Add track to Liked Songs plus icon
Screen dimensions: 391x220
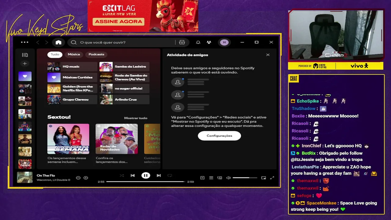click(x=86, y=178)
